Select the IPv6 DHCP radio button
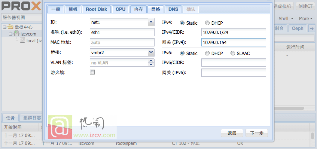Image resolution: width=317 pixels, height=149 pixels. 207,54
